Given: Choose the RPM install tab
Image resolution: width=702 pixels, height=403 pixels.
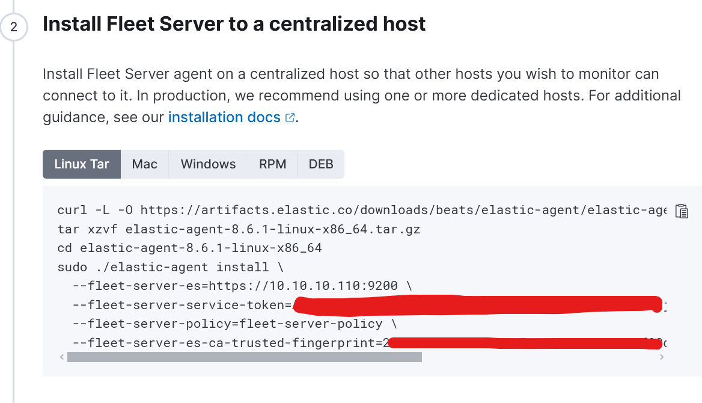Looking at the screenshot, I should point(272,164).
